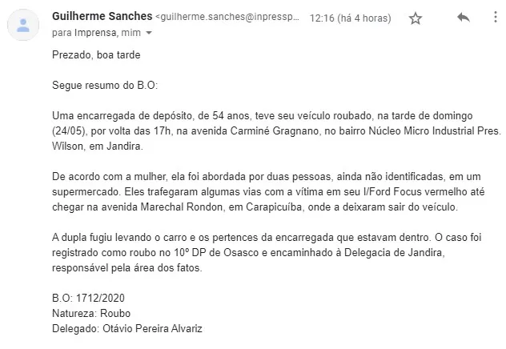The width and height of the screenshot is (506, 349).
Task: Click the words 'Marechal Rondon'
Action: coord(182,207)
